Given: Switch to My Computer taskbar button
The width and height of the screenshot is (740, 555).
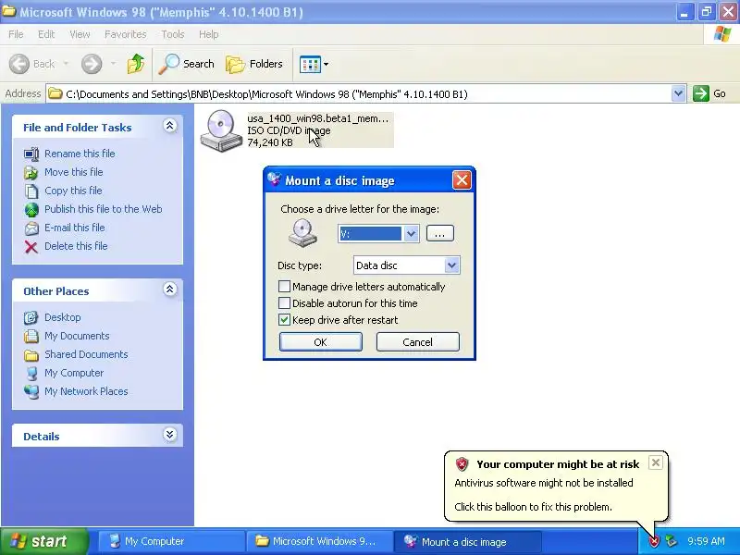Looking at the screenshot, I should pos(172,541).
